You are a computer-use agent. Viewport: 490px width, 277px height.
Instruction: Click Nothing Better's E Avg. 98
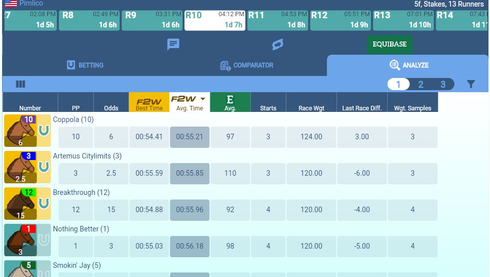[x=231, y=247]
